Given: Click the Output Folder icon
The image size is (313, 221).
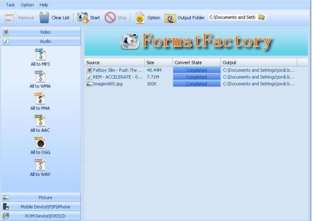Looking at the screenshot, I should [170, 18].
